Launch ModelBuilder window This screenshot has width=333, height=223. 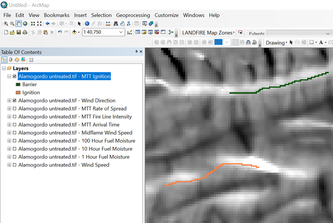pyautogui.click(x=171, y=32)
